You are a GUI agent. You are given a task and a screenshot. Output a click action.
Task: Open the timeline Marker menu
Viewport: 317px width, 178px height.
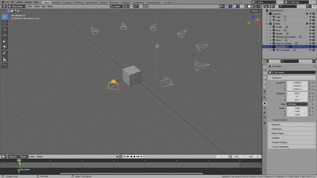point(40,157)
